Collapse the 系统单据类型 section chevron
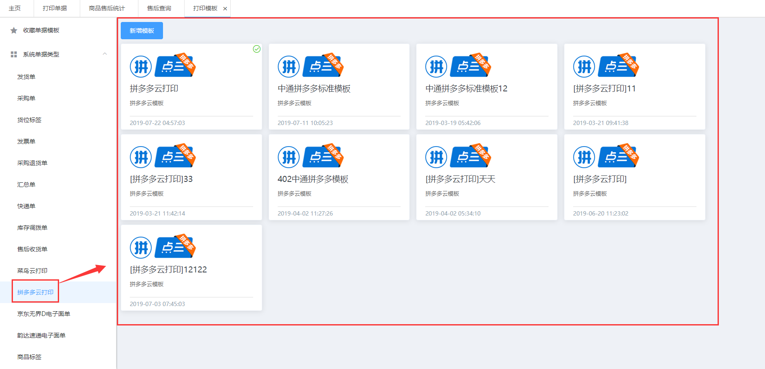This screenshot has width=765, height=369. (105, 54)
